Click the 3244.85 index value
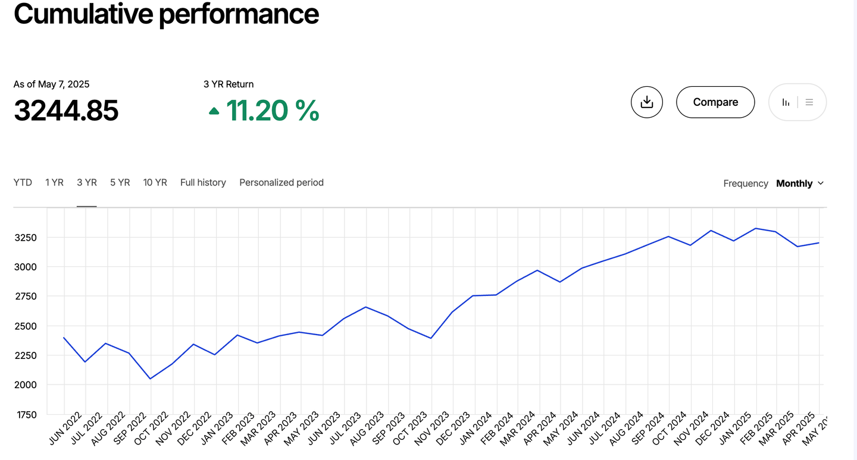 coord(66,111)
